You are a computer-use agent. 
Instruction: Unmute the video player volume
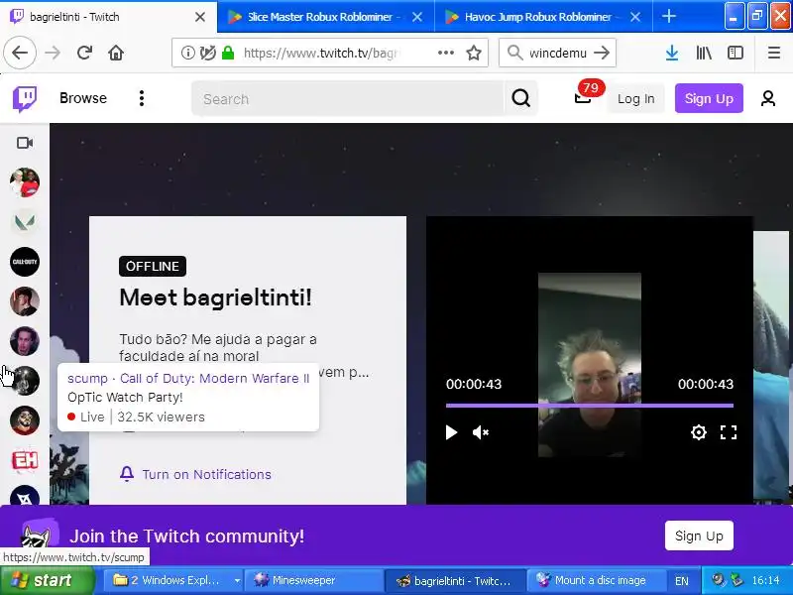coord(481,432)
